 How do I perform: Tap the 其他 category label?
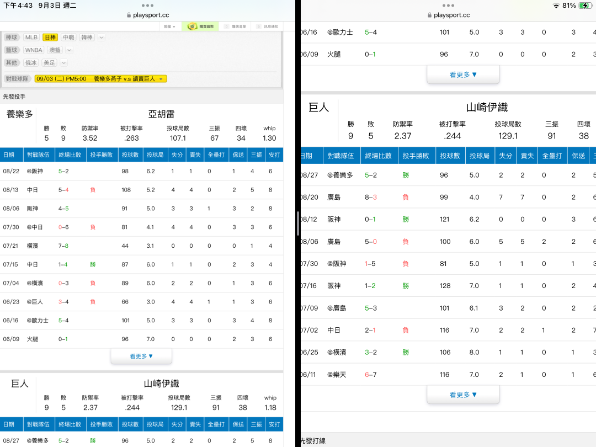coord(12,63)
